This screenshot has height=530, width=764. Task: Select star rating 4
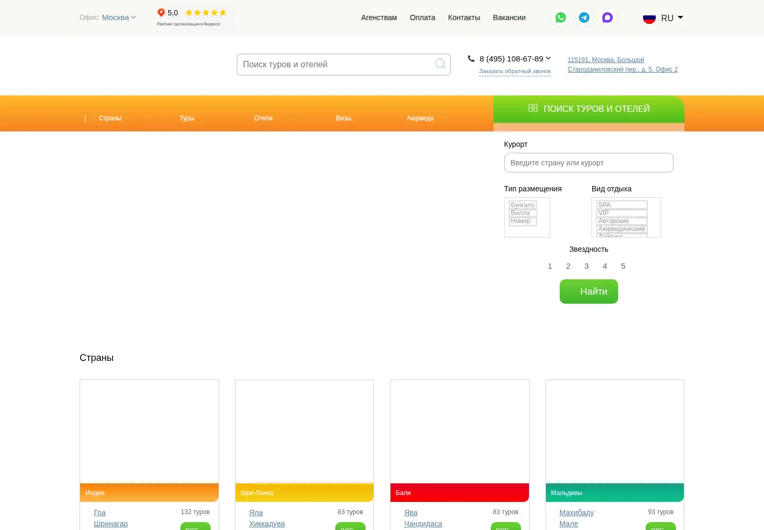pos(605,266)
